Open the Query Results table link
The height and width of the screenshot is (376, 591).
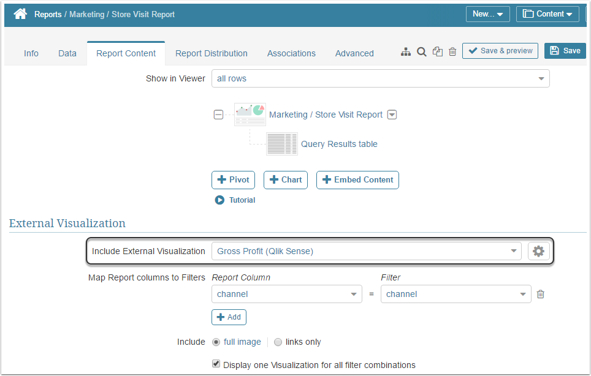[339, 144]
